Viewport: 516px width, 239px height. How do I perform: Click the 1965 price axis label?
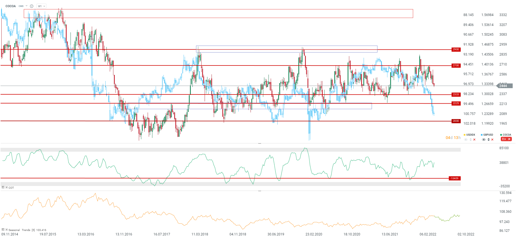(x=503, y=124)
